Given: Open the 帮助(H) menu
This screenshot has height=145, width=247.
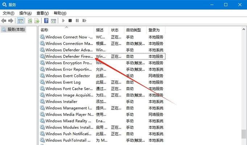Looking at the screenshot, I should tap(60, 13).
